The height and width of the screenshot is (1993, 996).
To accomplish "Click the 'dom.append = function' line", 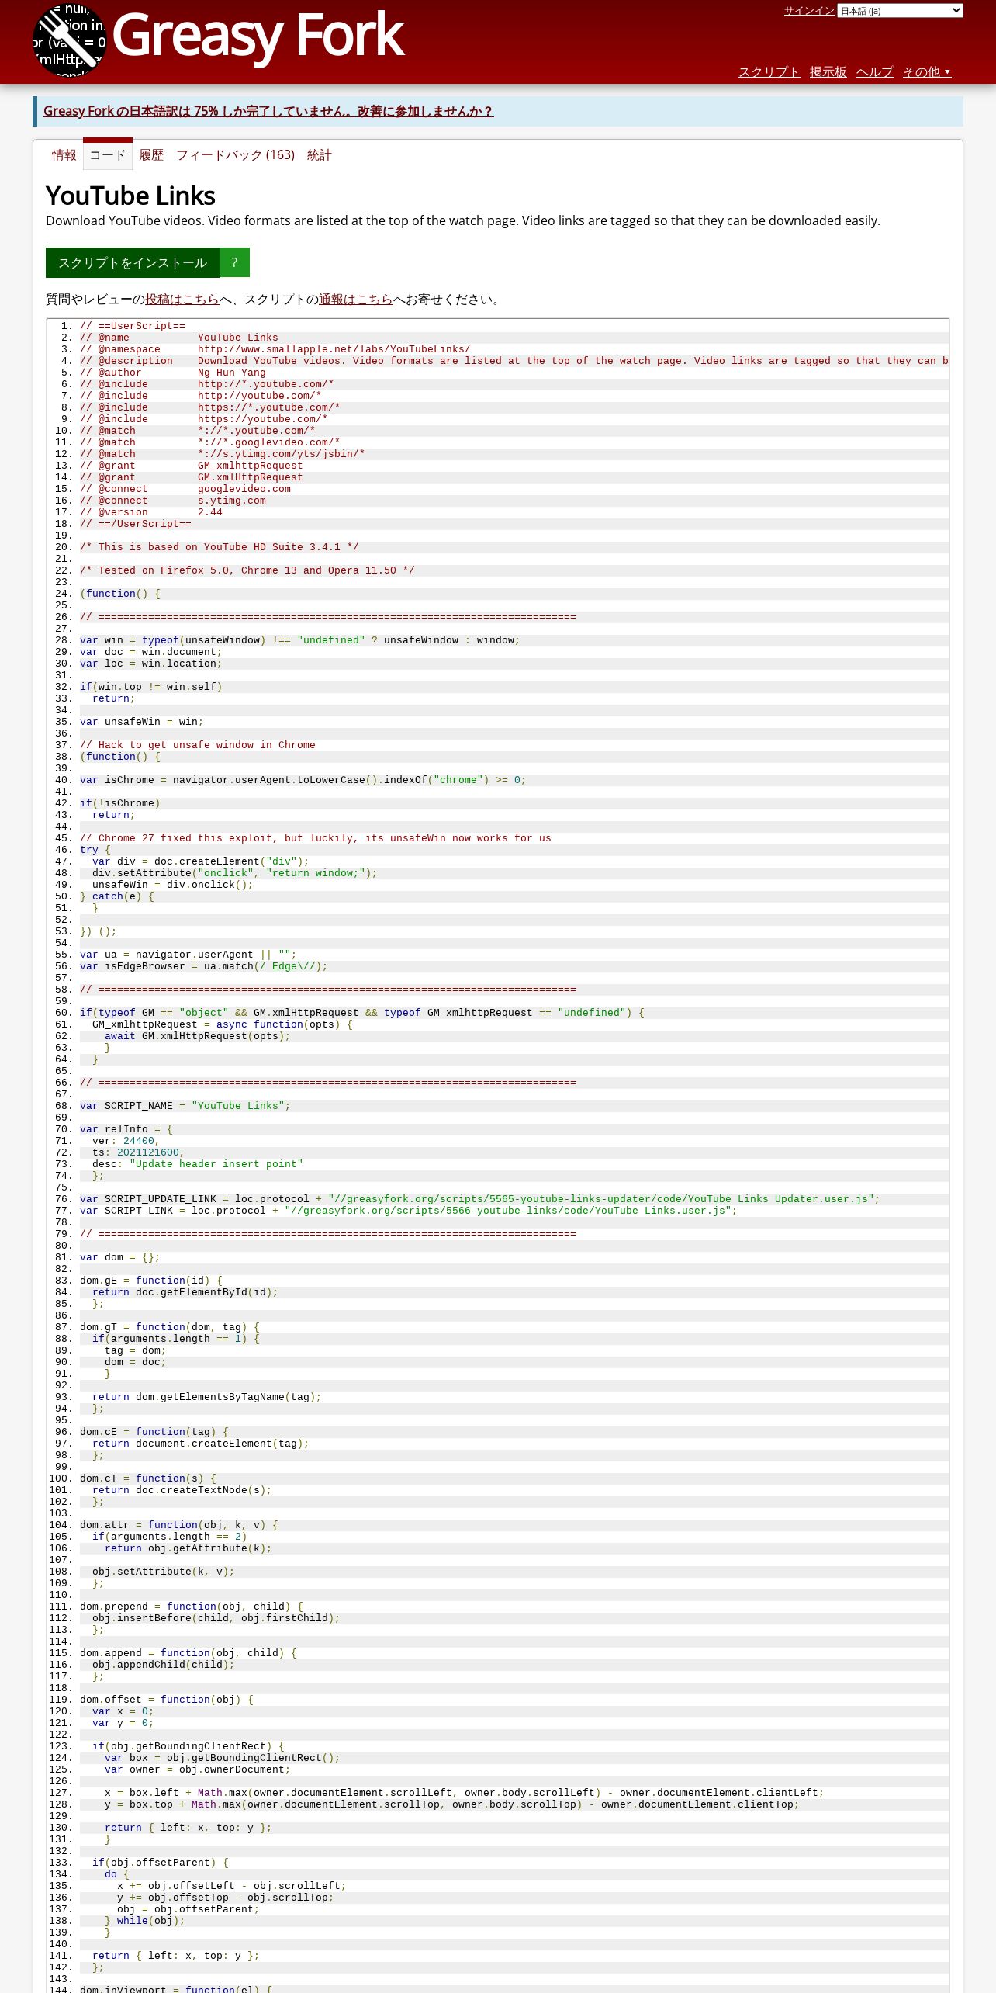I will click(x=188, y=1653).
